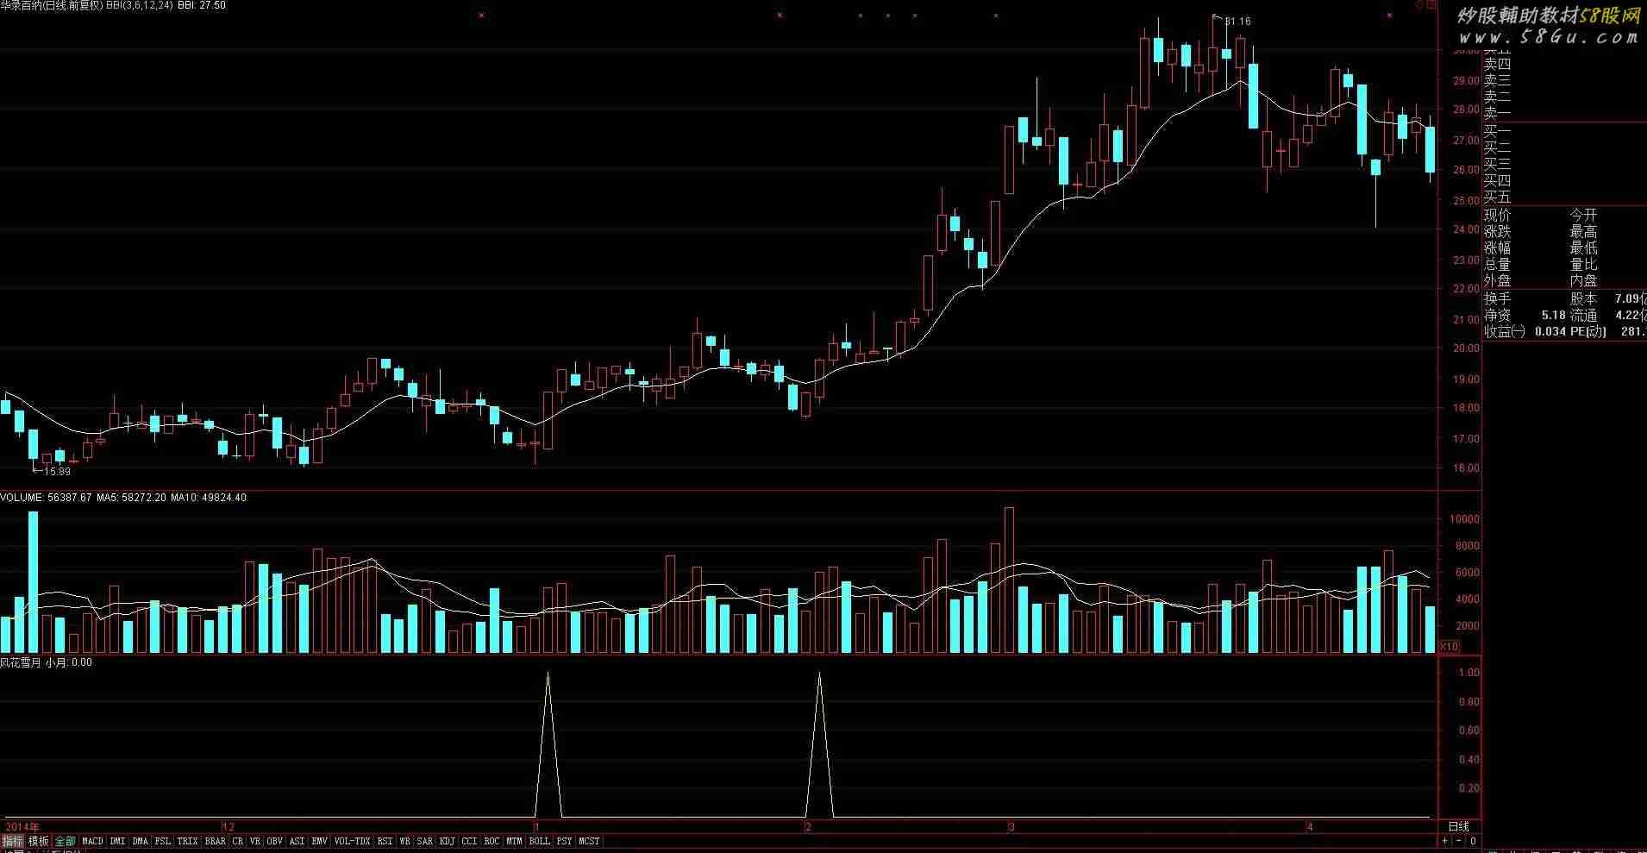Select the VOL-TDX indicator

[352, 841]
